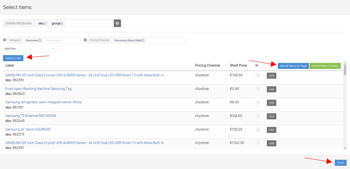This screenshot has height=169, width=350.
Task: Add the Samsung TV priced €748,60
Action: pos(272,76)
